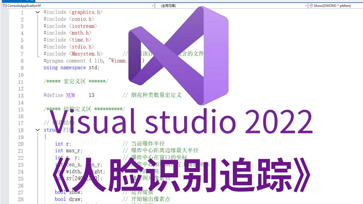This screenshot has height=204, width=363.
Task: Click the '#include <iostream>' code line
Action: [70, 26]
